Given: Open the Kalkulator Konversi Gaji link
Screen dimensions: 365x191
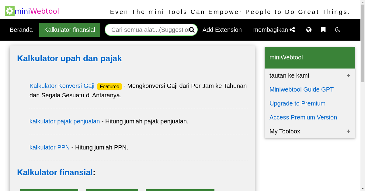Looking at the screenshot, I should [62, 86].
